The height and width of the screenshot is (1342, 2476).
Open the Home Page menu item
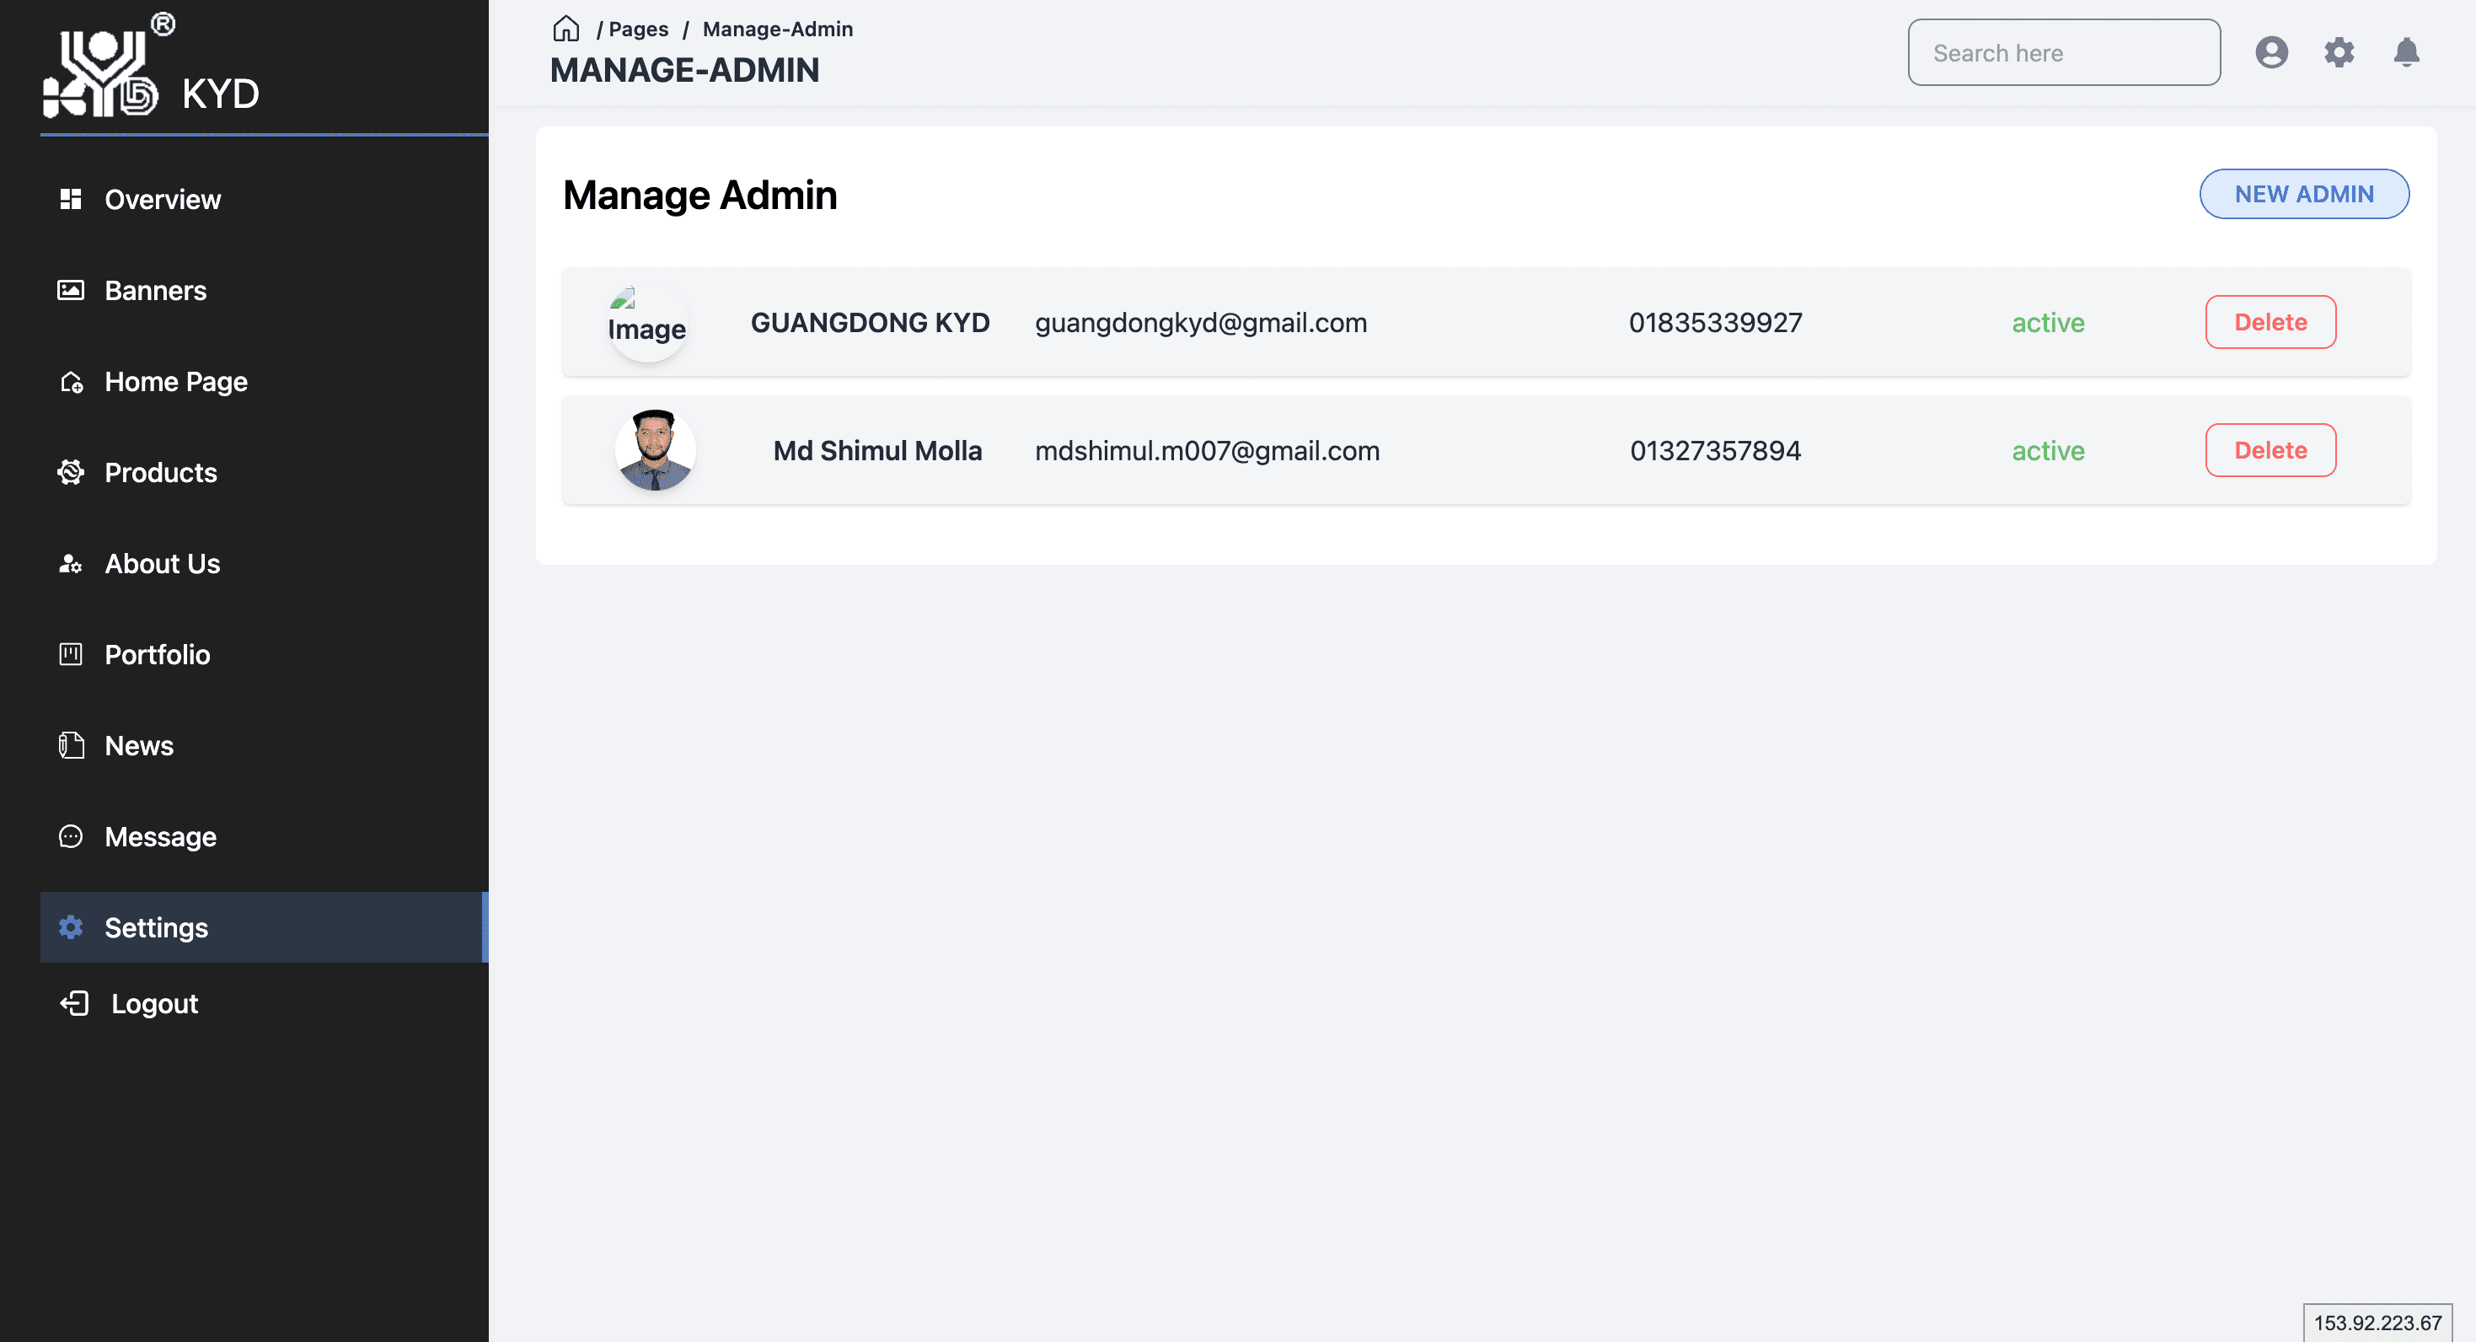176,382
